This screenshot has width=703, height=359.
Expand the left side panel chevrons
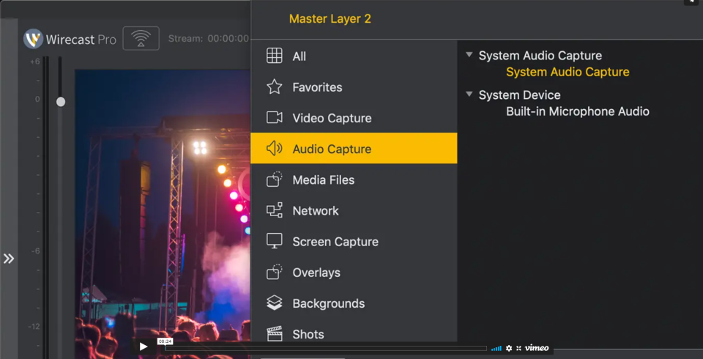pyautogui.click(x=9, y=259)
